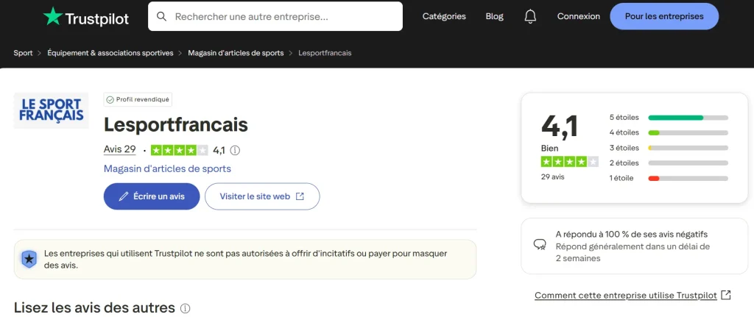Click the speech bubble reply icon

[540, 245]
